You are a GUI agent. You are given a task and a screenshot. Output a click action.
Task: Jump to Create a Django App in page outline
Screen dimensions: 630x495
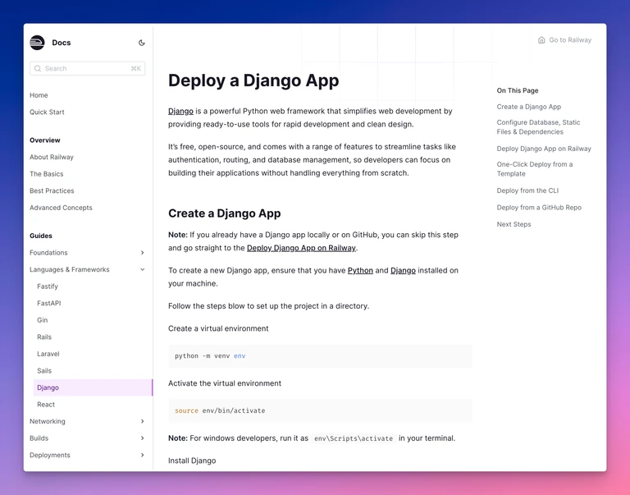529,107
